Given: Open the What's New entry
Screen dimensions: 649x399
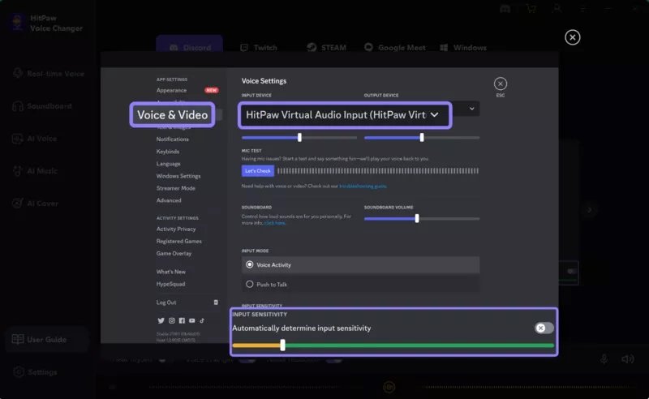Looking at the screenshot, I should 171,272.
